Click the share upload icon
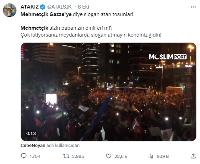The width and height of the screenshot is (200, 164). (x=193, y=156)
